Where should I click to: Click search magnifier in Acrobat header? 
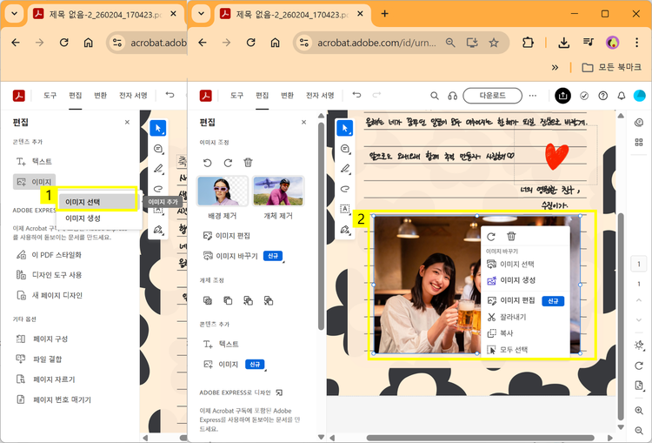[x=435, y=96]
